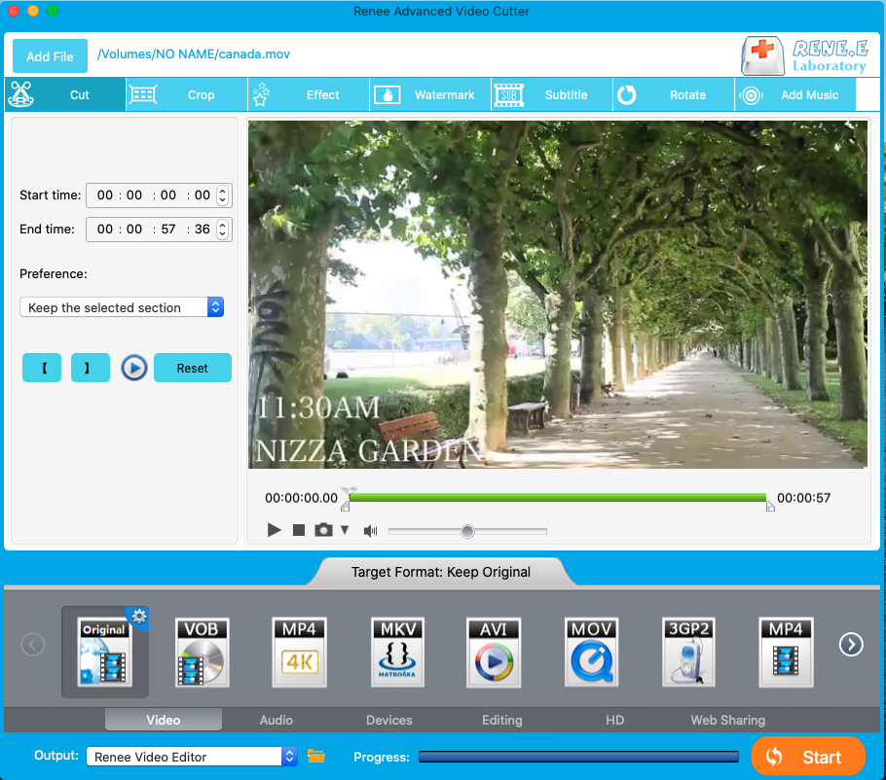
Task: Click the End time field
Action: 158,230
